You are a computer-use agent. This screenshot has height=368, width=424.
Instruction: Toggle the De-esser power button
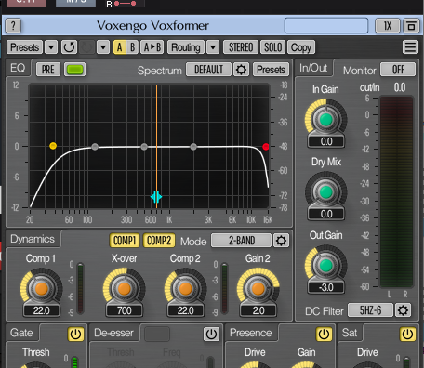pos(211,335)
